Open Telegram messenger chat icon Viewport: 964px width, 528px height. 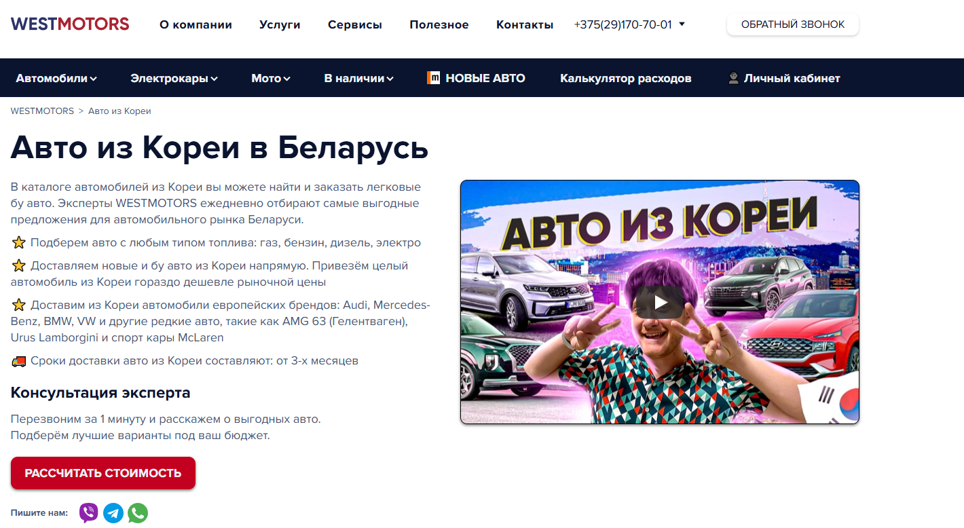coord(113,512)
